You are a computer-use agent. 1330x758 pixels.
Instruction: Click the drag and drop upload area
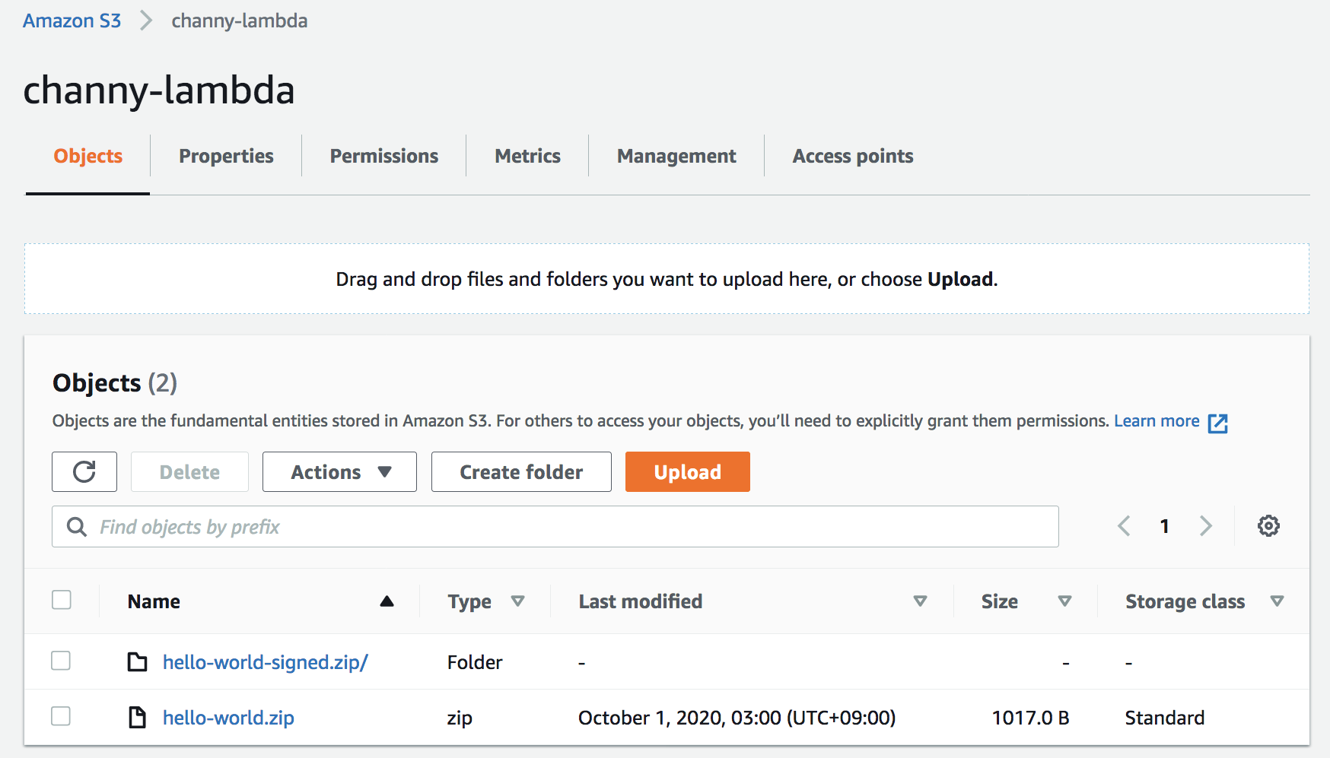667,279
